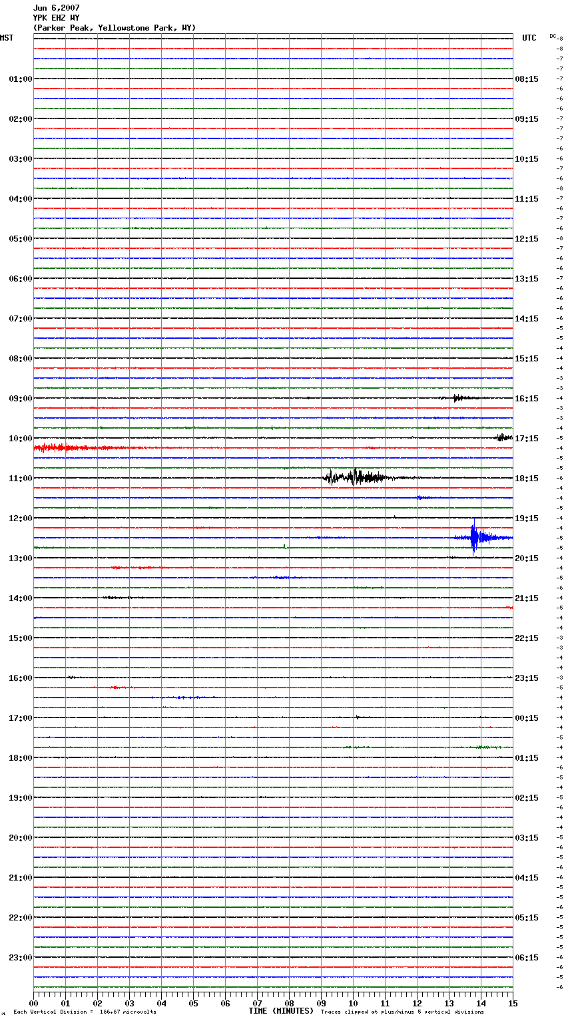Select the 19:15 UTC time label
The height and width of the screenshot is (1021, 566).
tap(527, 518)
